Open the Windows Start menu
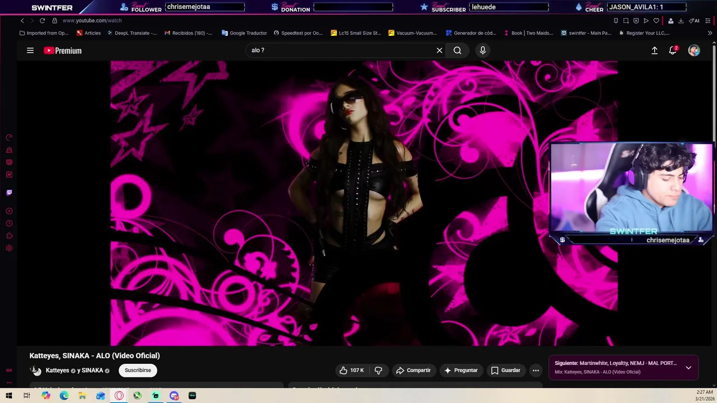Viewport: 717px width, 403px height. tap(8, 396)
